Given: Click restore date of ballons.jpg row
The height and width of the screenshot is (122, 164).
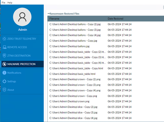Looking at the screenshot, I should (x=120, y=46).
